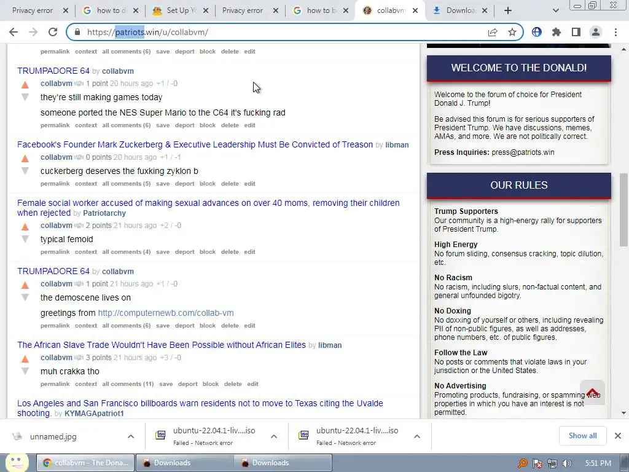This screenshot has width=629, height=472.
Task: Close the downloads bar
Action: (x=618, y=436)
